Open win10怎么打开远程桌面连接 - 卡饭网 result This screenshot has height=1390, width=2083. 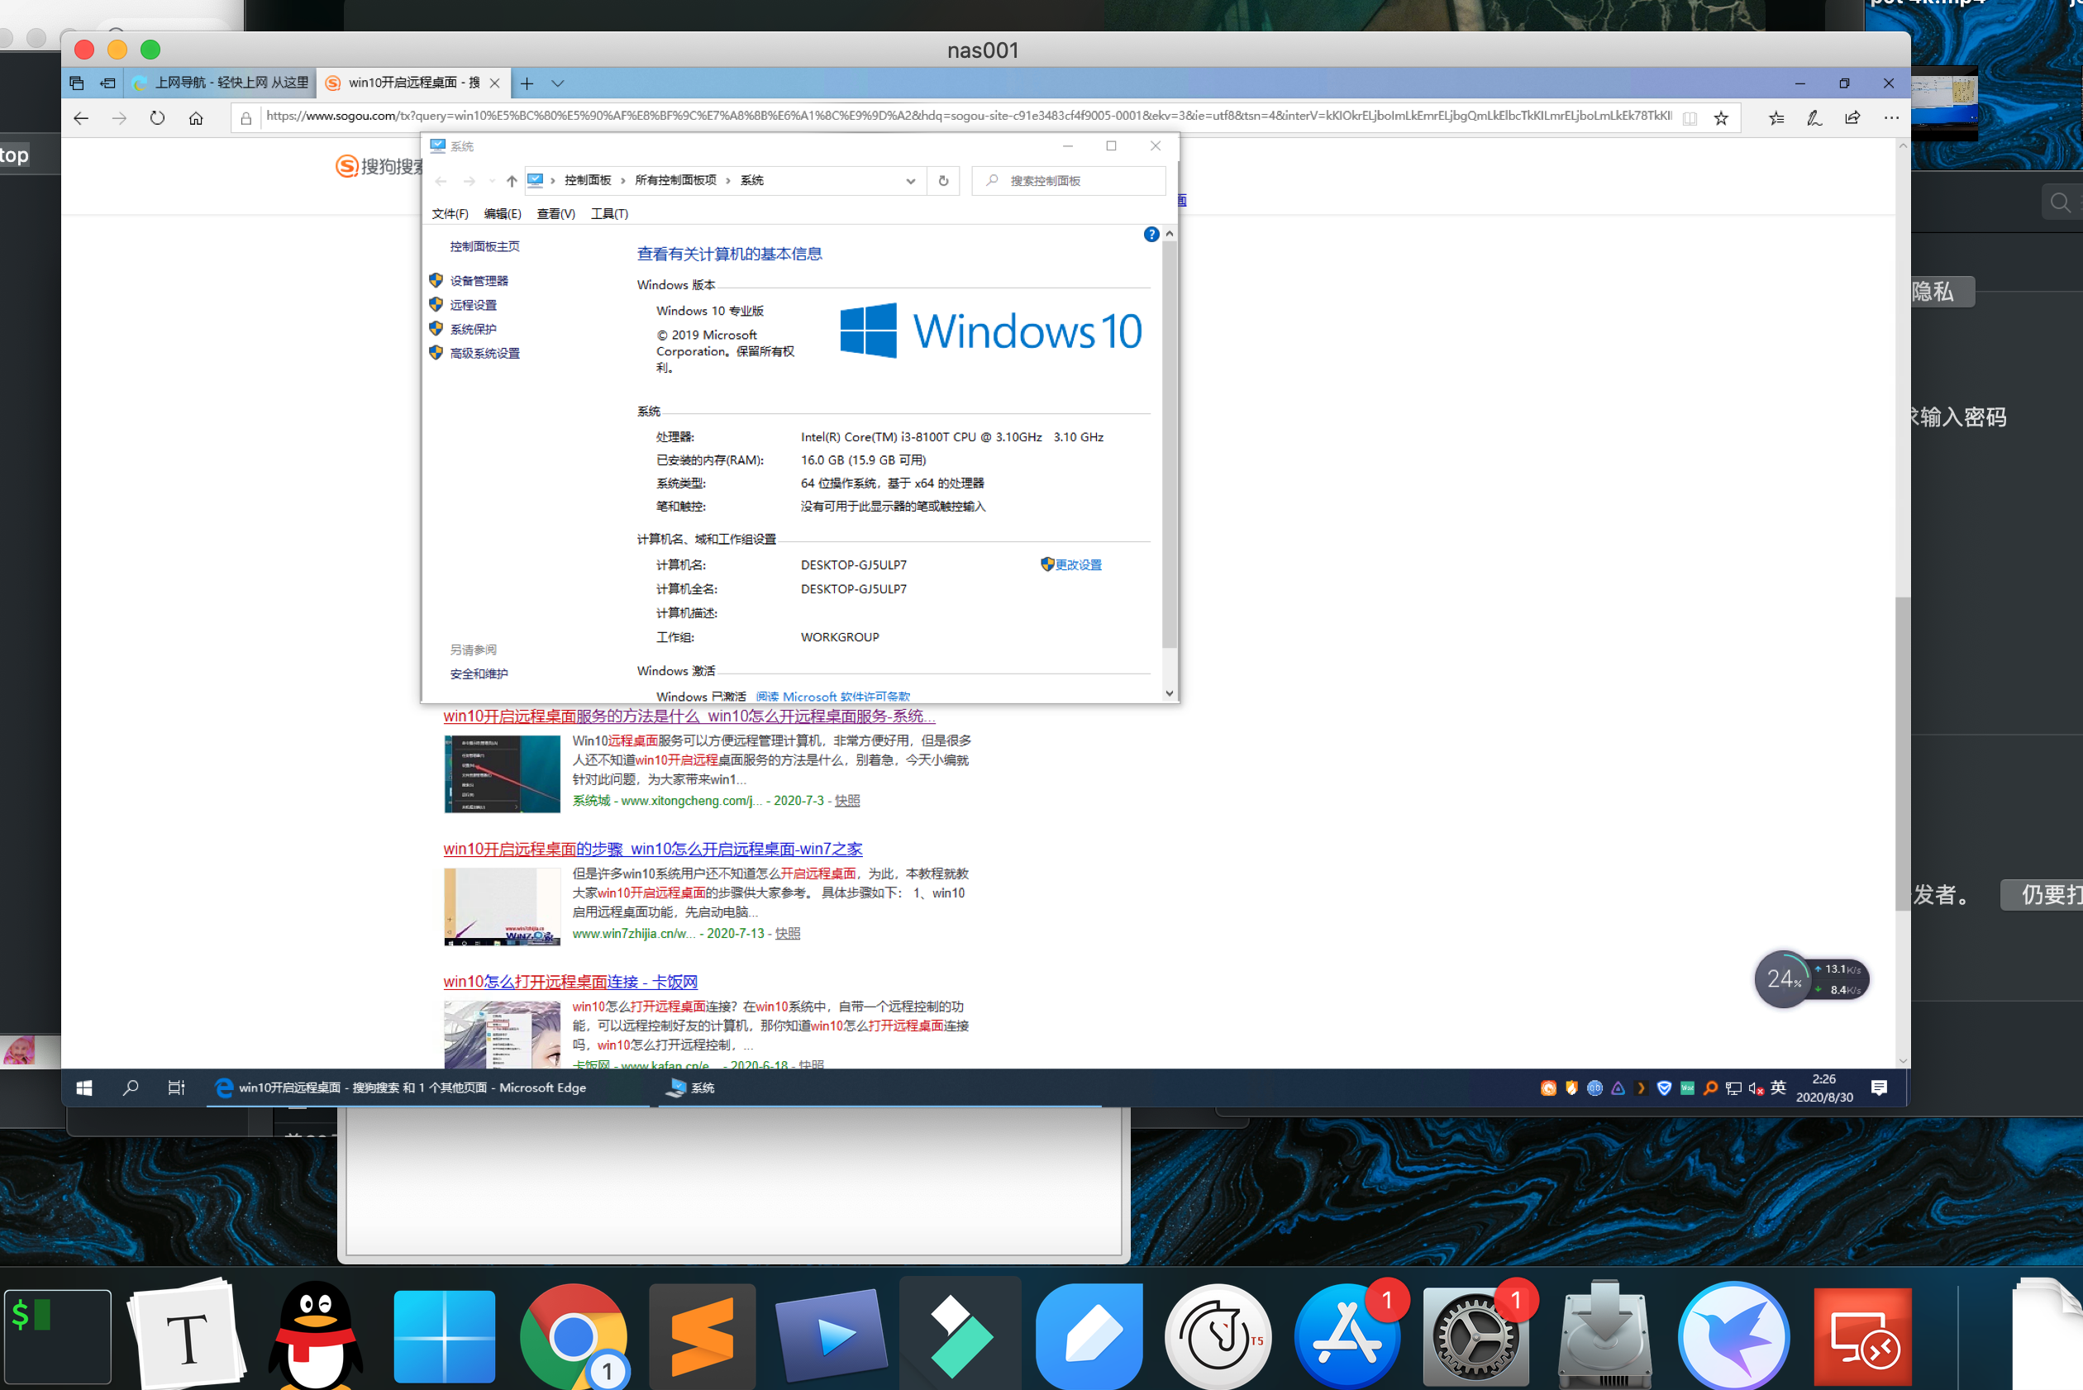coord(570,981)
